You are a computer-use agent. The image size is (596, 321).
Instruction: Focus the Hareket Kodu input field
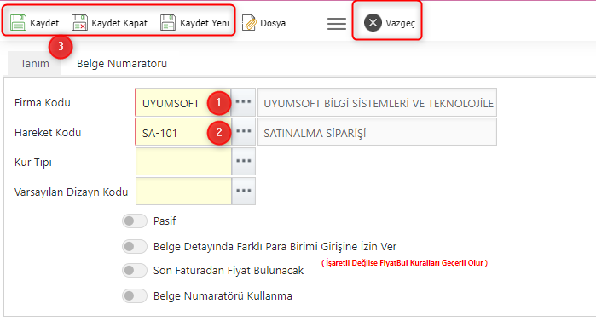(183, 132)
